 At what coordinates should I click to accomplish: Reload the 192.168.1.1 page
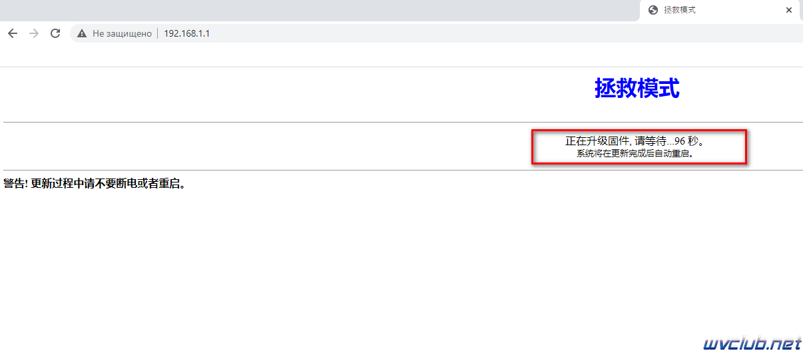pyautogui.click(x=55, y=33)
